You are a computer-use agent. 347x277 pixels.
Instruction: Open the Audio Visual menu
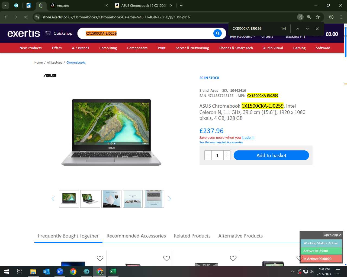pyautogui.click(x=273, y=48)
